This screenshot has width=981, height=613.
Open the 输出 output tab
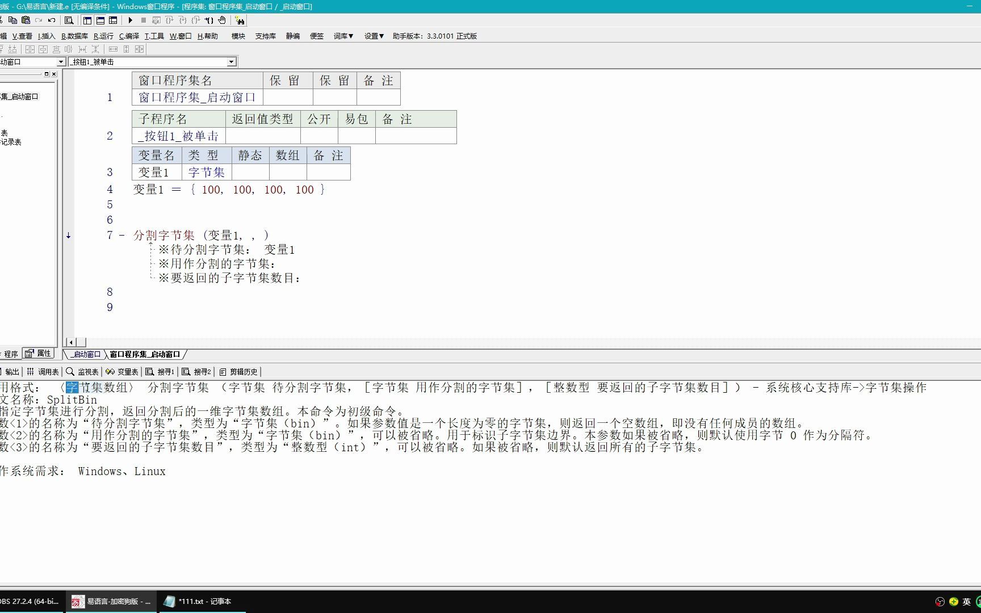coord(11,372)
